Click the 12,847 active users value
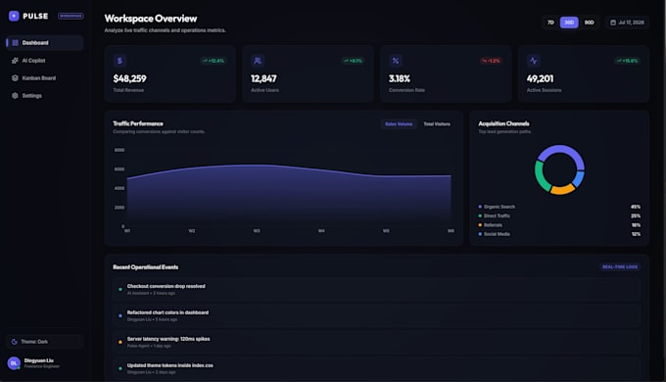 coord(263,78)
